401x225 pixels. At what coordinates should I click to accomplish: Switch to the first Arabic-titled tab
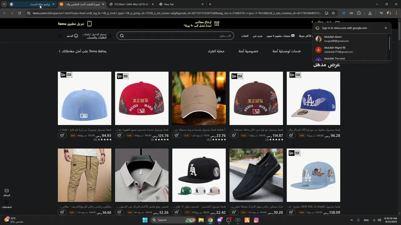[x=33, y=4]
